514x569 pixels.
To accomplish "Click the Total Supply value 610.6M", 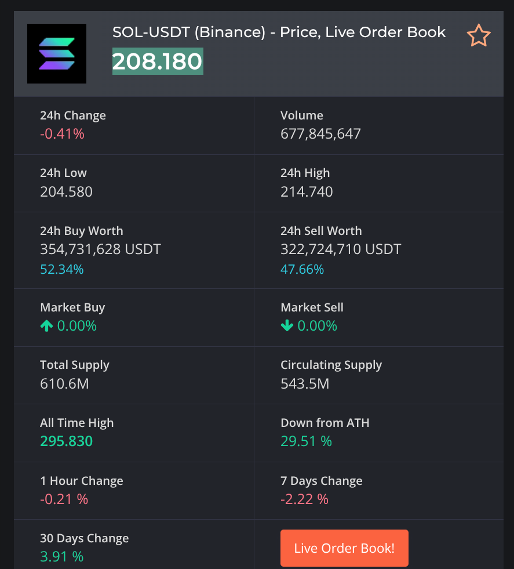I will 64,383.
